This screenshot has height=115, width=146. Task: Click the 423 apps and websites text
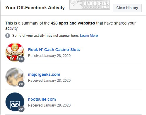point(73,23)
